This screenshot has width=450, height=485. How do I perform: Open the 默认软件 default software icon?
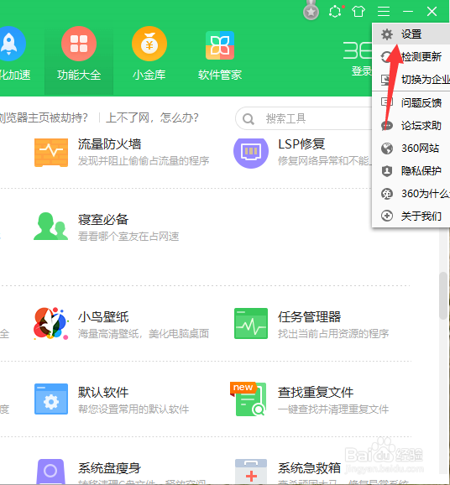pyautogui.click(x=51, y=399)
